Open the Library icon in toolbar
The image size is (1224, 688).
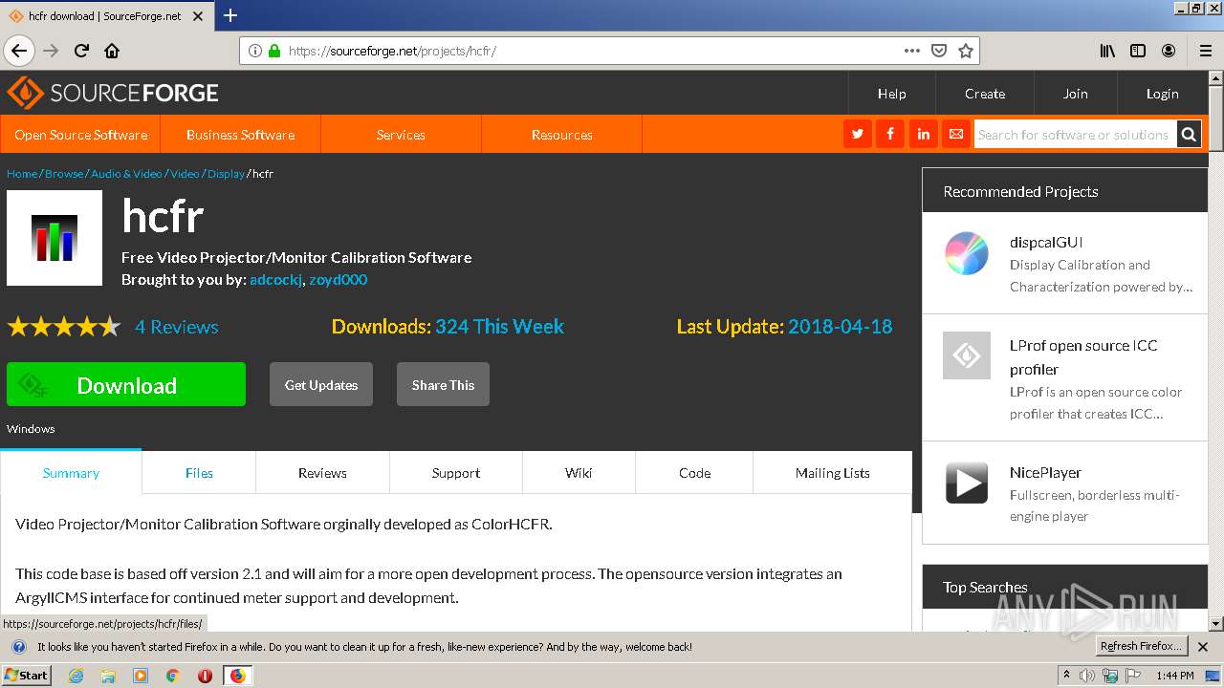click(x=1107, y=51)
